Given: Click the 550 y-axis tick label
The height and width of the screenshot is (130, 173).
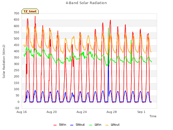Looking at the screenshot, I should click(x=16, y=32).
